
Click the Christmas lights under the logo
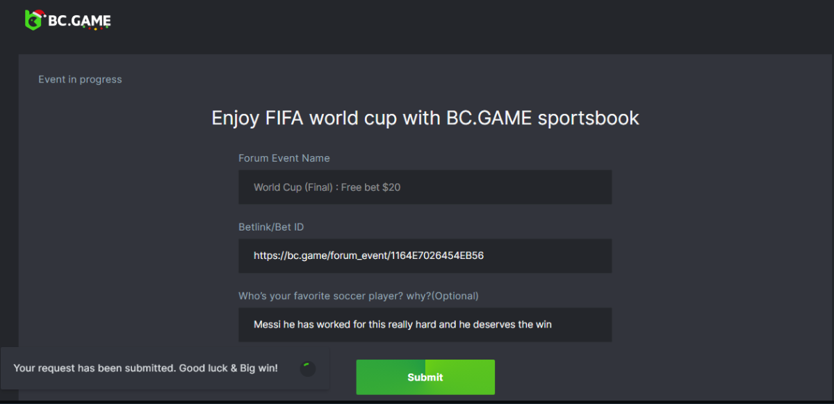(94, 28)
